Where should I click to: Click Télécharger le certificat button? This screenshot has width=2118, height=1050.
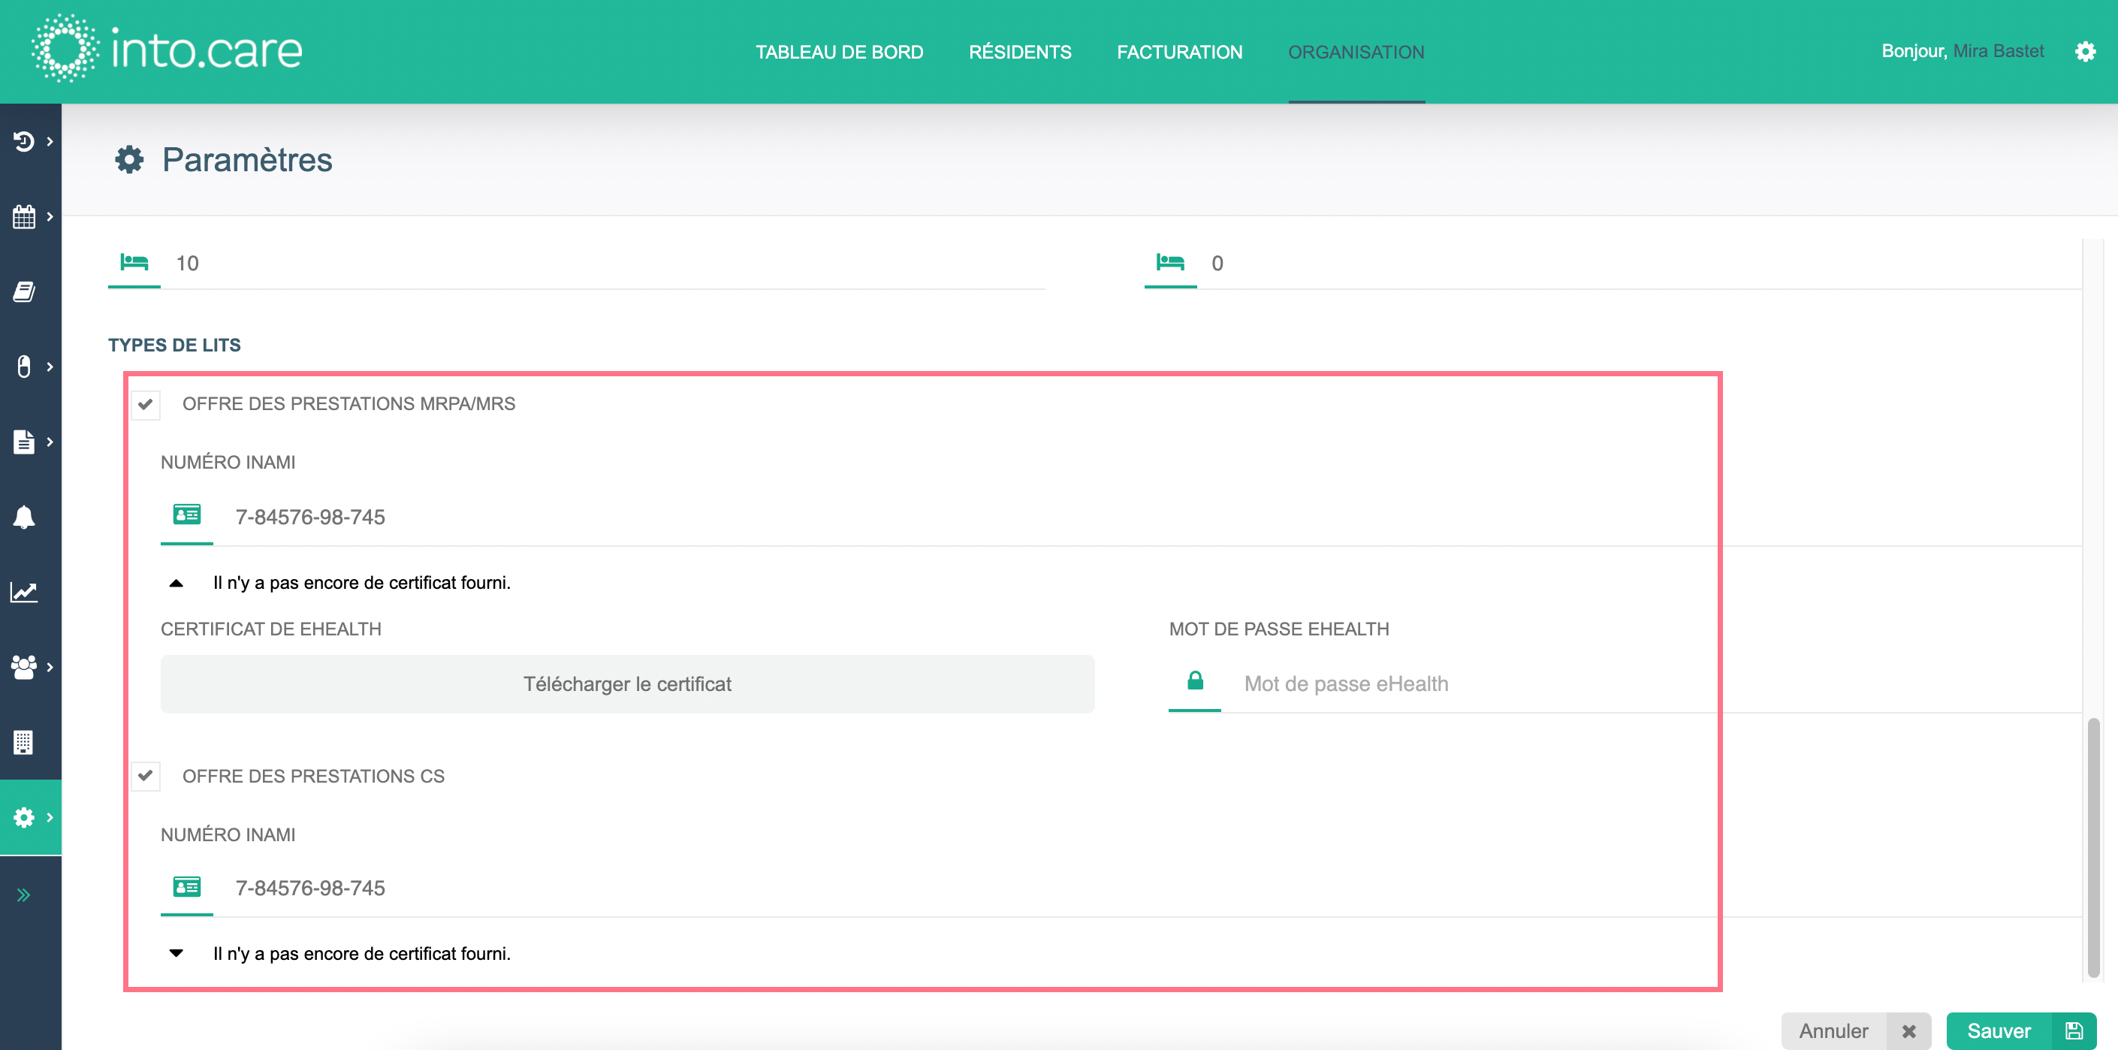coord(627,684)
